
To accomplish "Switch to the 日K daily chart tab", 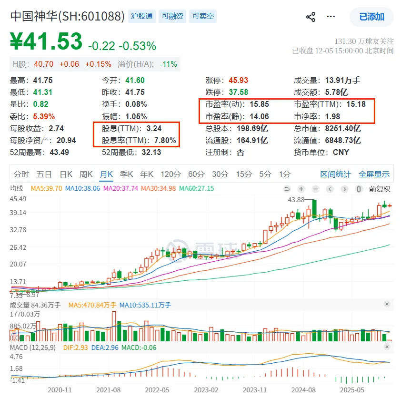I will tap(66, 174).
